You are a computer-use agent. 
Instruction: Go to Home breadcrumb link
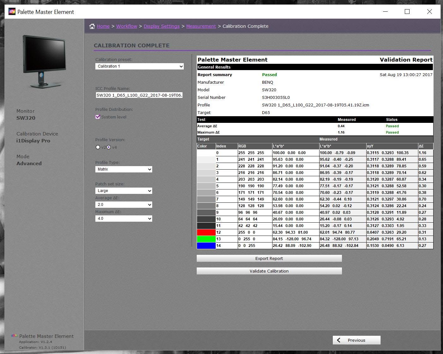(x=103, y=26)
